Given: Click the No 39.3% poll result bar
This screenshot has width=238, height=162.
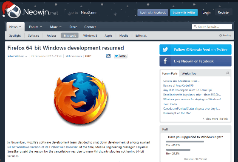Looking at the screenshot, I should tap(178, 150).
